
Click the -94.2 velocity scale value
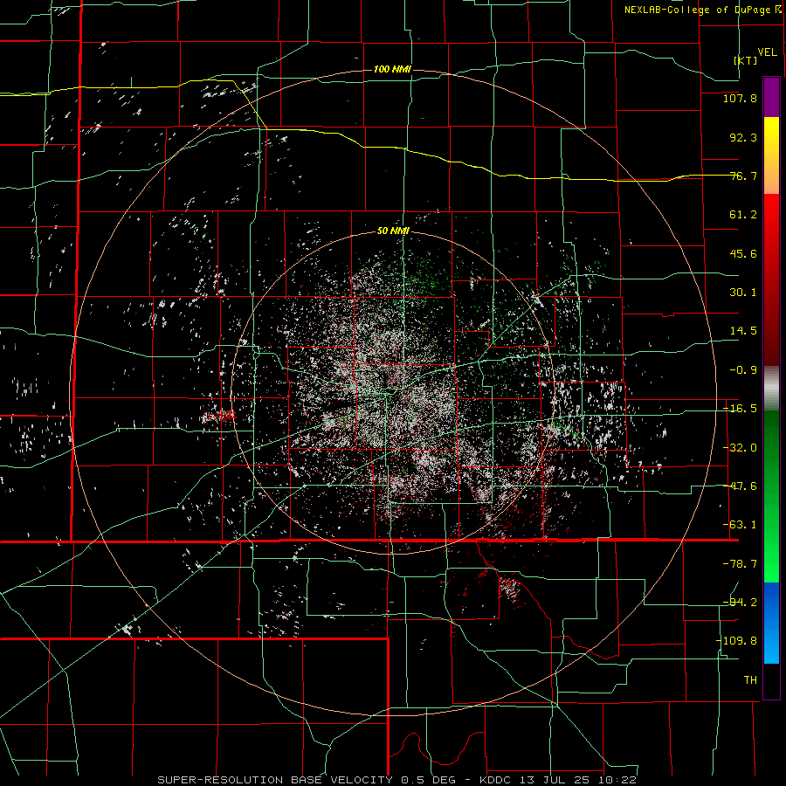(x=740, y=603)
